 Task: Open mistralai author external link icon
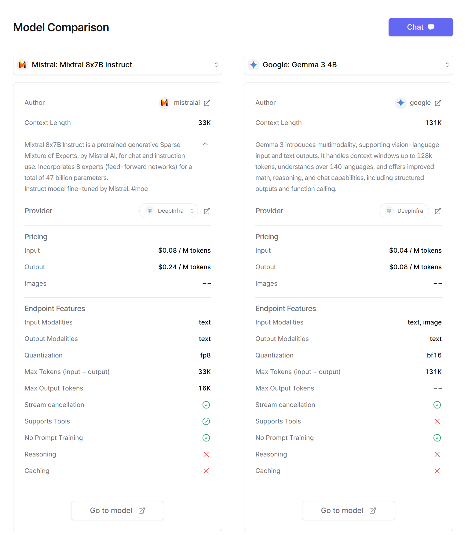point(207,103)
